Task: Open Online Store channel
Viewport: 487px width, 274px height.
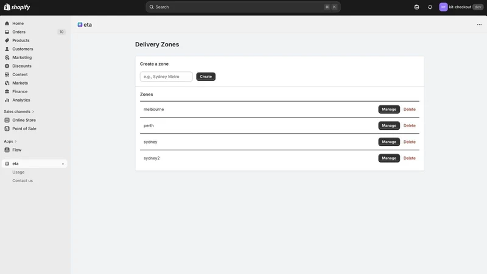Action: [24, 120]
